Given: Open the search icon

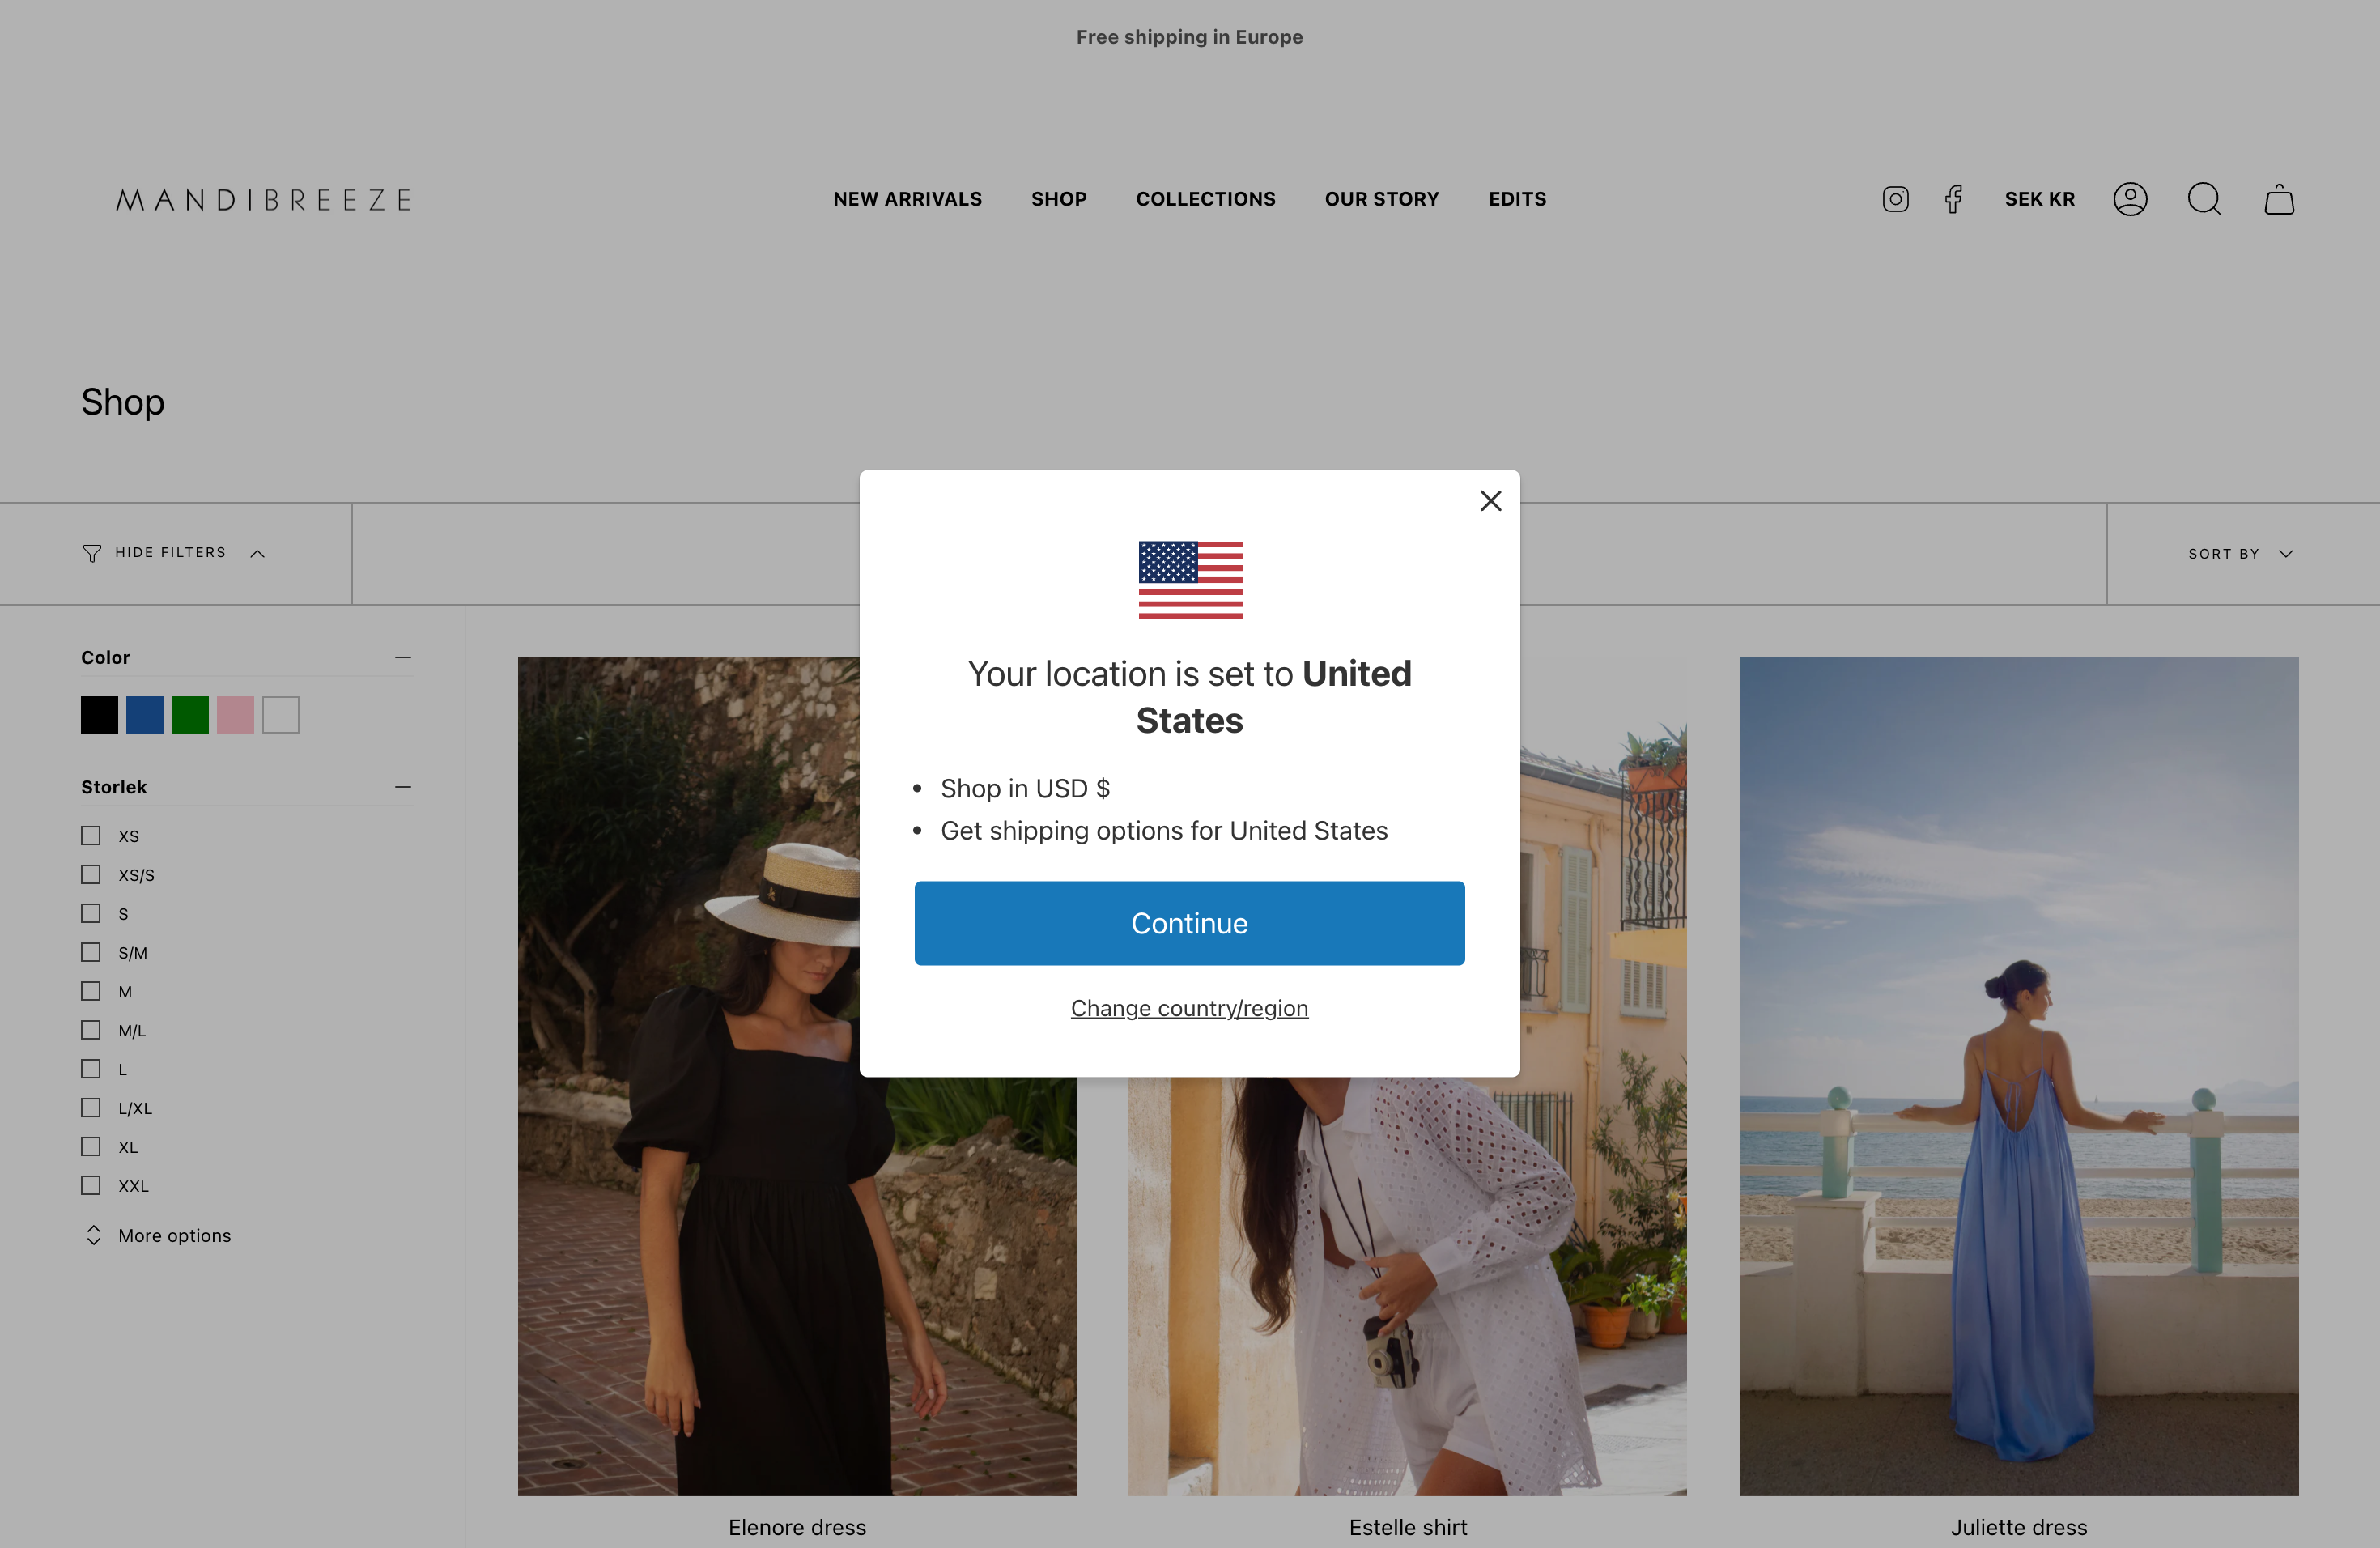Looking at the screenshot, I should [x=2205, y=199].
